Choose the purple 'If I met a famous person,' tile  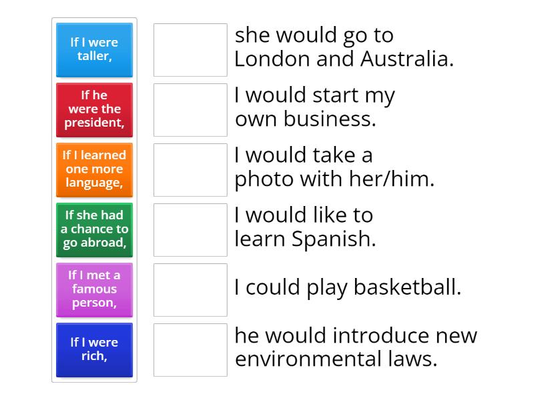pyautogui.click(x=94, y=289)
